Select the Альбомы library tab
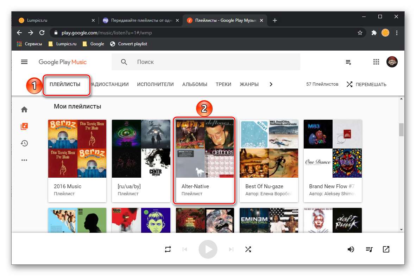The height and width of the screenshot is (276, 416). tap(195, 84)
